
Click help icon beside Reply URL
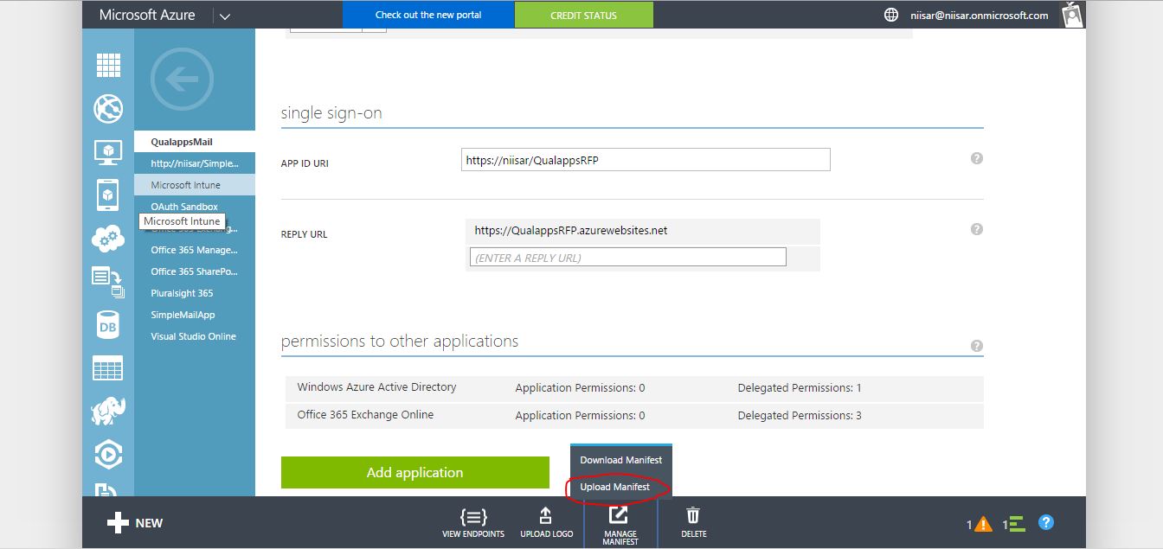(977, 229)
